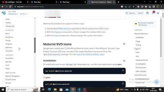Click the browser address bar
The width and height of the screenshot is (164, 92).
(67, 7)
